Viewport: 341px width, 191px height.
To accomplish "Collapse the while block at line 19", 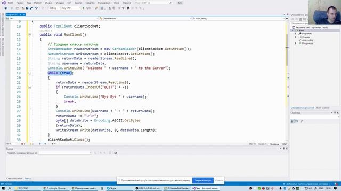I will pos(30,73).
